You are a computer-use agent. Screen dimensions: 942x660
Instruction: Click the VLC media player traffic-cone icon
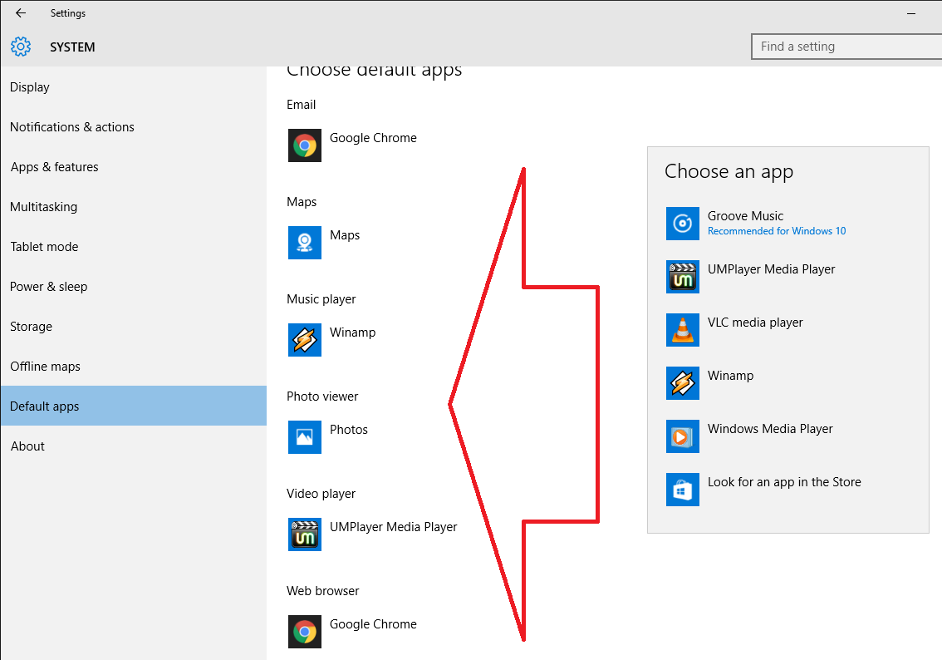click(x=682, y=329)
